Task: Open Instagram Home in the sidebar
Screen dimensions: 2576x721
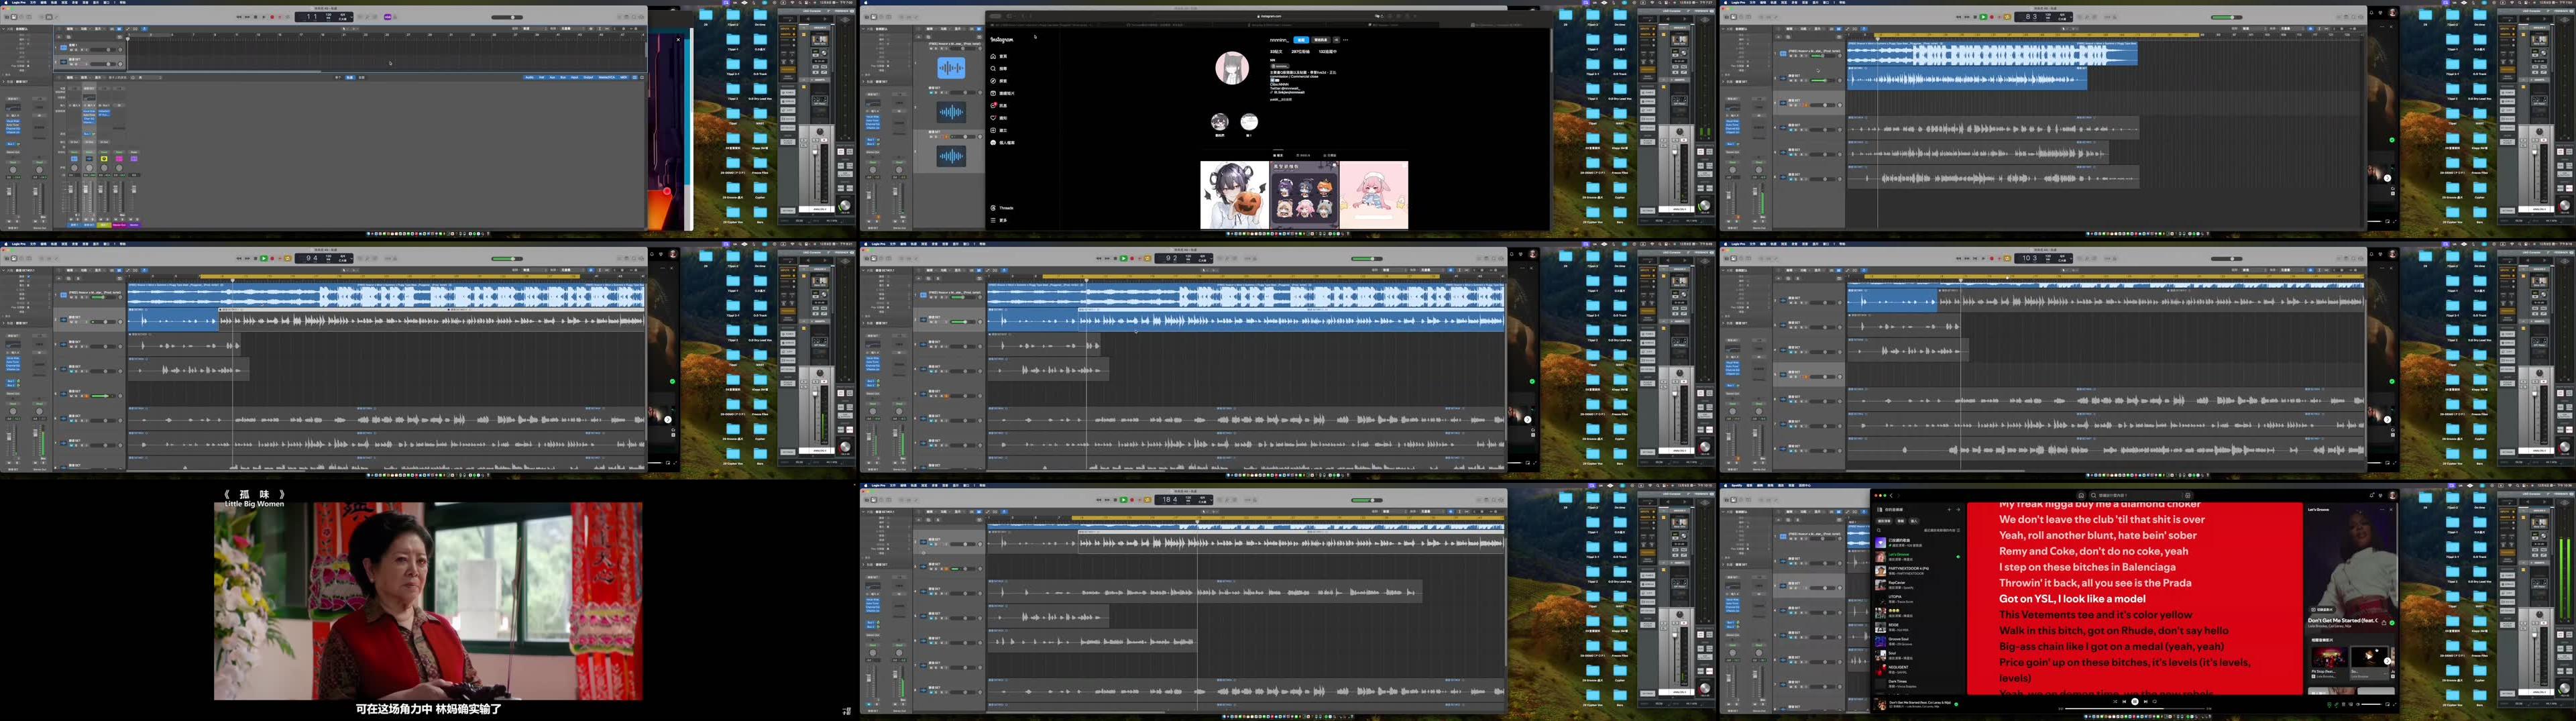Action: [999, 57]
